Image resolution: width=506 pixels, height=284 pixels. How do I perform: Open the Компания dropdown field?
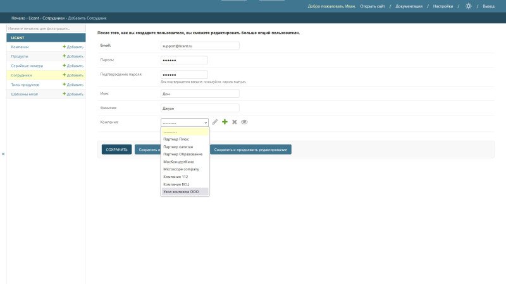184,122
